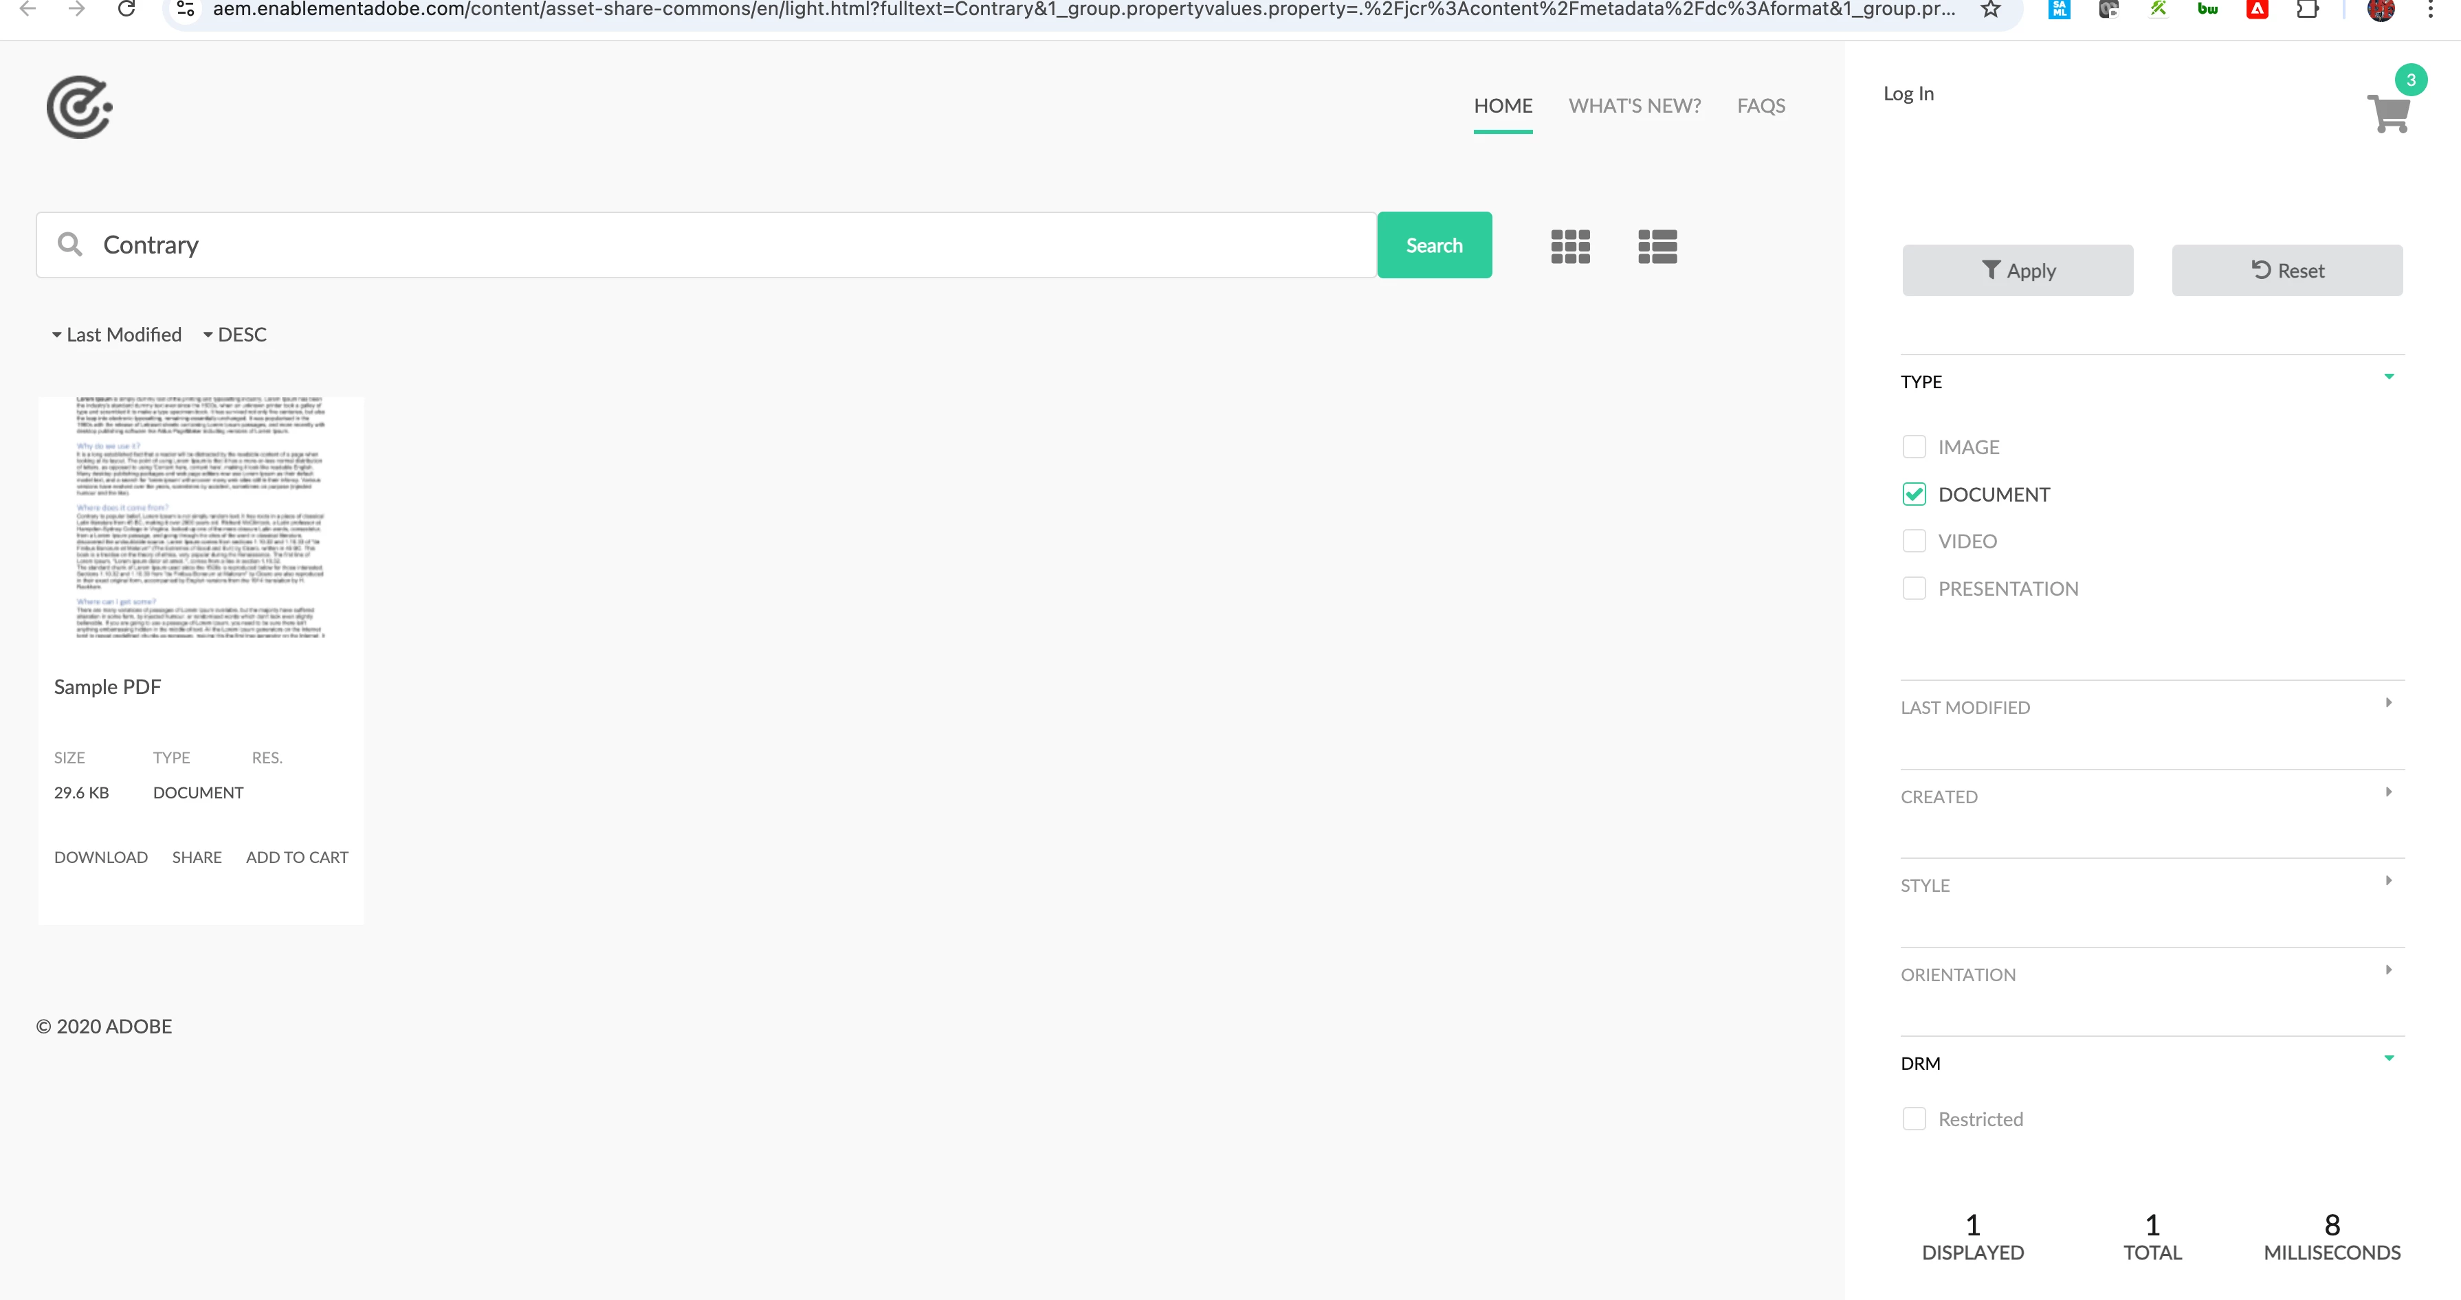Go to WHAT'S NEW? navigation tab
Viewport: 2461px width, 1300px height.
point(1633,106)
